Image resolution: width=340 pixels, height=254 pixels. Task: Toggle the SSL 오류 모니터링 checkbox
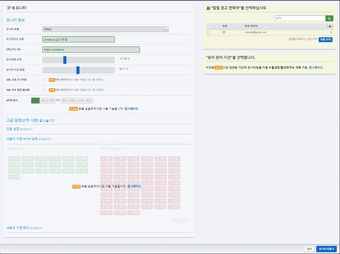pos(44,80)
